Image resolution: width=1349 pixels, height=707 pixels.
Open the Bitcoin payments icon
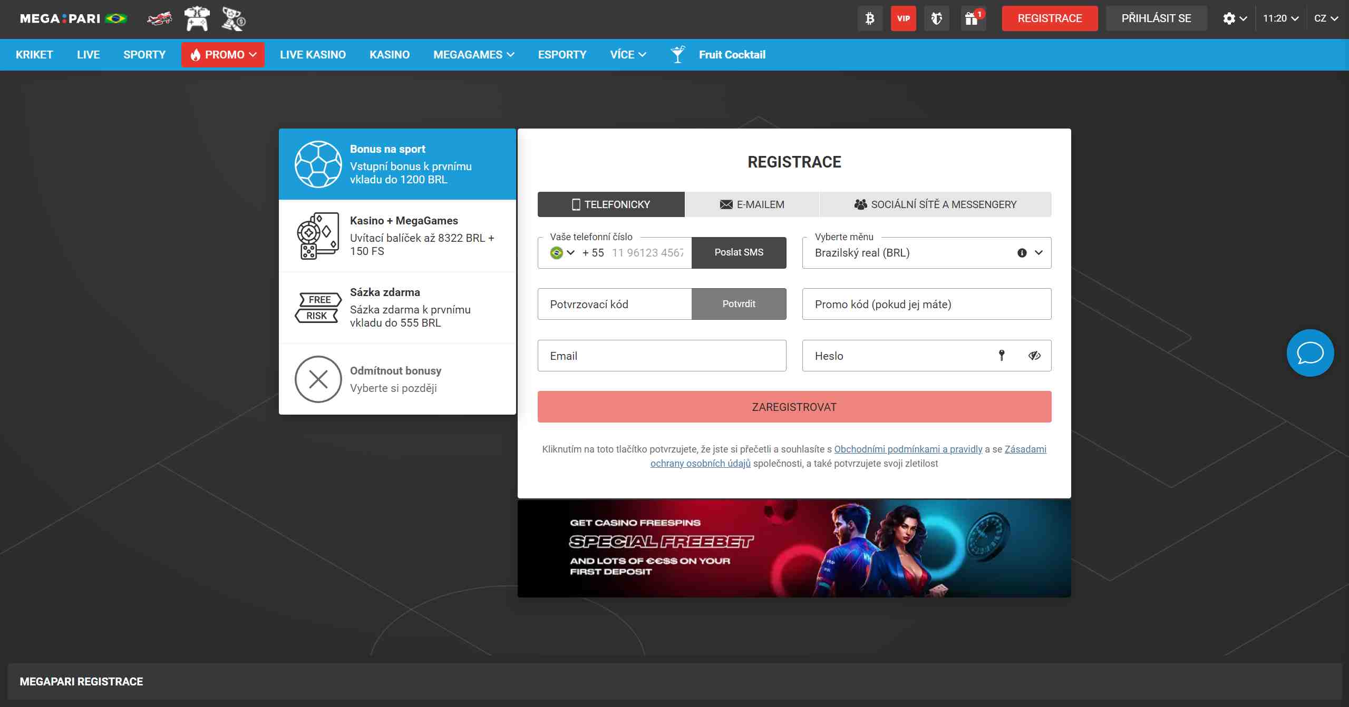[870, 18]
